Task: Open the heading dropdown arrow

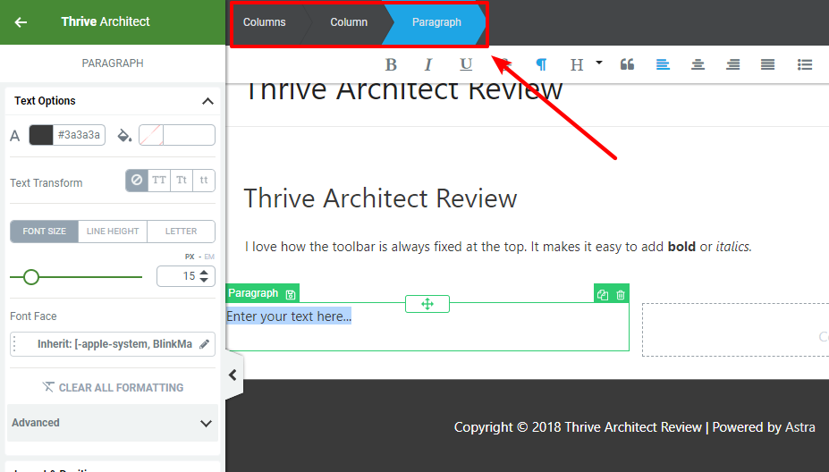Action: (599, 63)
